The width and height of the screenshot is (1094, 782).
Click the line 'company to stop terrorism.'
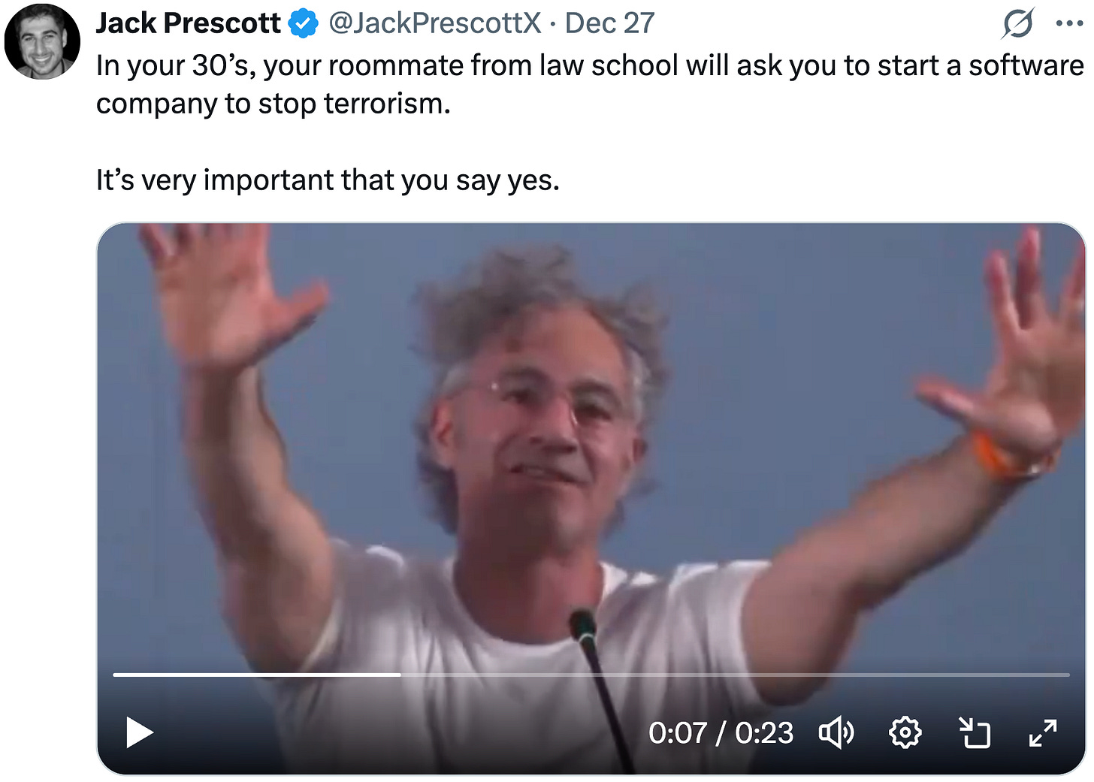pos(273,104)
